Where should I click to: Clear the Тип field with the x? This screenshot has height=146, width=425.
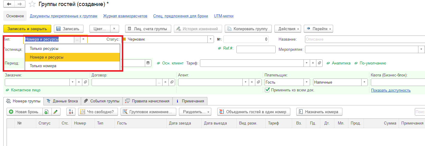click(x=84, y=39)
